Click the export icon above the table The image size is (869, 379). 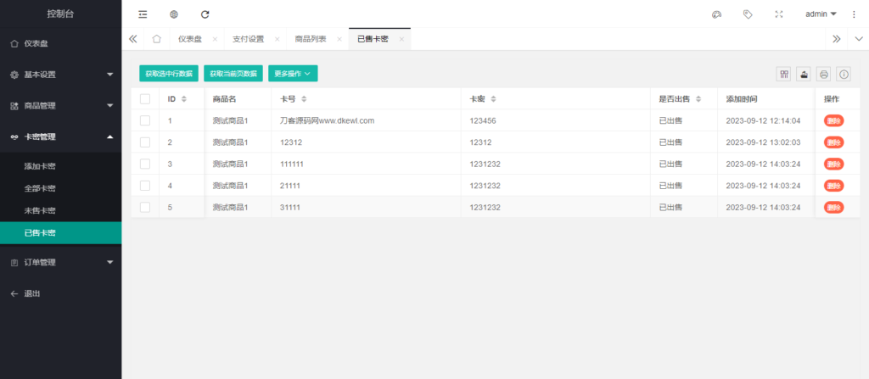[804, 75]
